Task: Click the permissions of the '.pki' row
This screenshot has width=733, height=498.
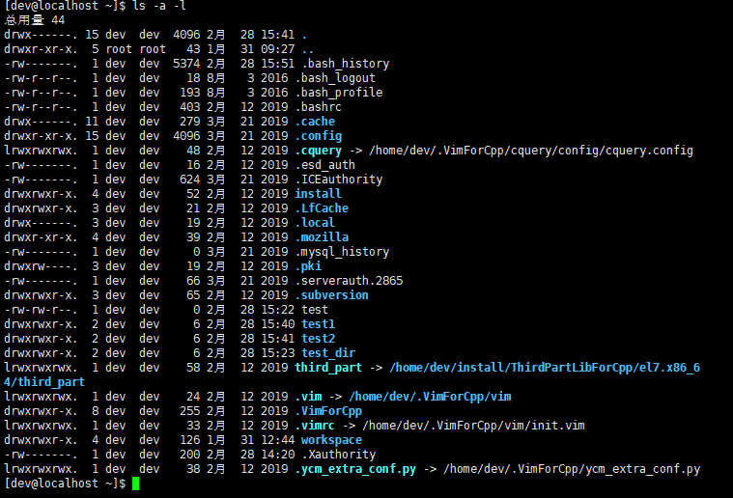Action: pos(41,266)
